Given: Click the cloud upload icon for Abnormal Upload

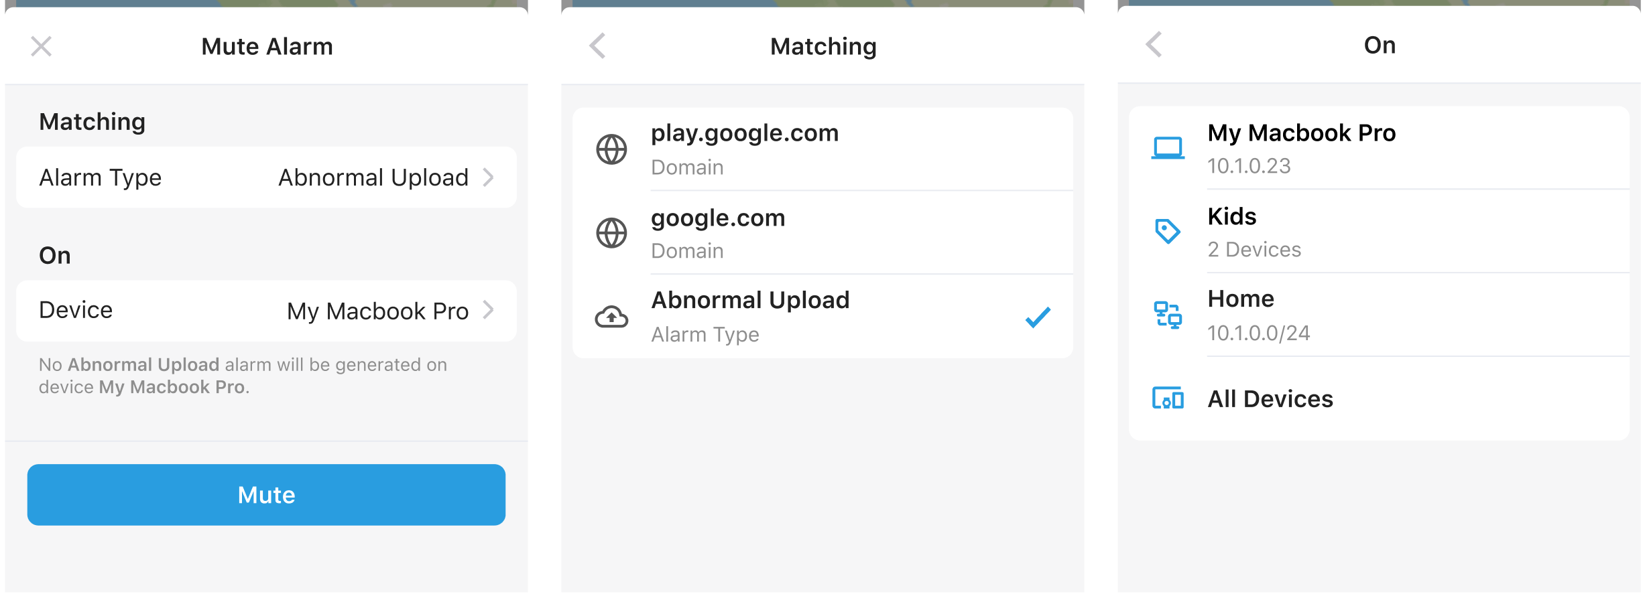Looking at the screenshot, I should tap(611, 317).
